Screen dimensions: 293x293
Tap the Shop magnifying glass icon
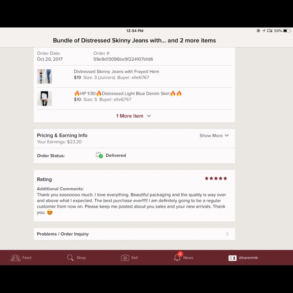click(70, 258)
